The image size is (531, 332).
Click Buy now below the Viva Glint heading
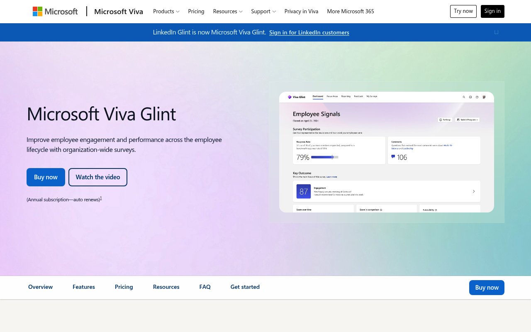[46, 177]
